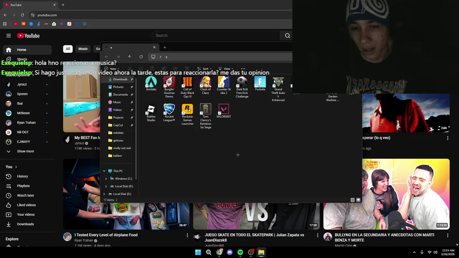The width and height of the screenshot is (459, 258).
Task: Click the address bar path chevron in Explorer
Action: tap(160, 57)
